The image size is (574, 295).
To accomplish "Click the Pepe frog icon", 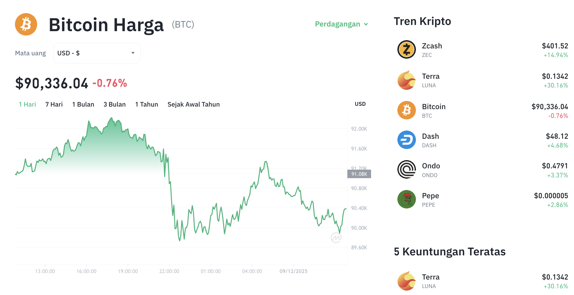I will click(406, 199).
